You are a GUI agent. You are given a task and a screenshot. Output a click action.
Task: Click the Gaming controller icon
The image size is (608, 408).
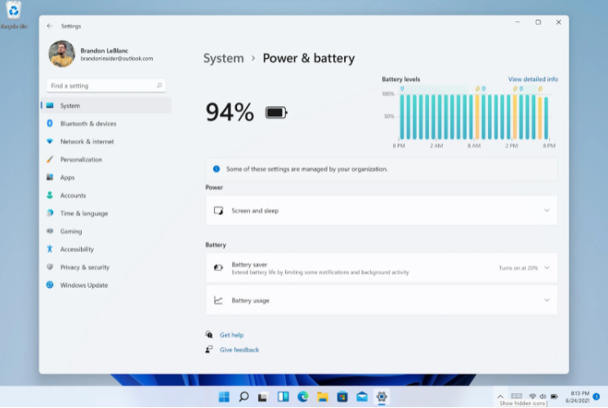click(x=50, y=231)
